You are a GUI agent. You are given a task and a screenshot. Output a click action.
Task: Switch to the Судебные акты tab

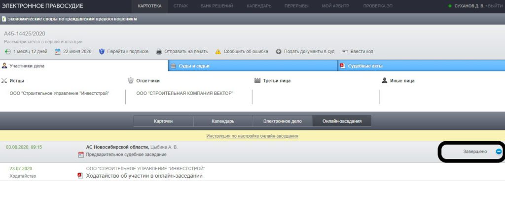pos(421,65)
